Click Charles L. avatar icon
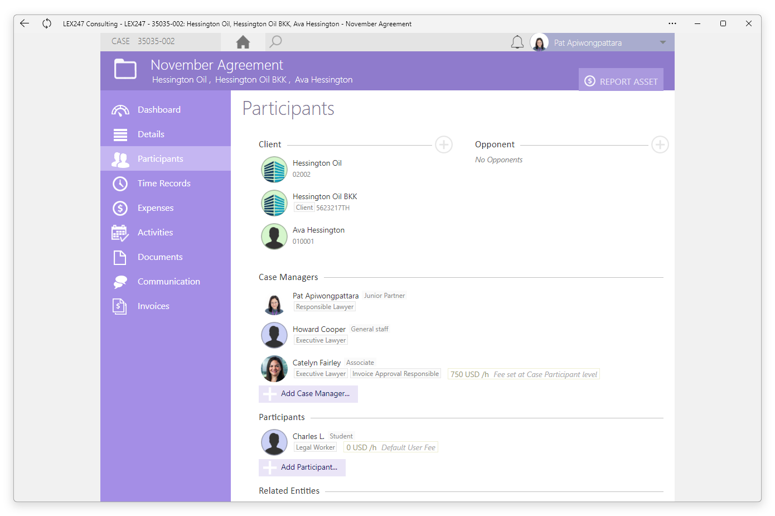 274,443
